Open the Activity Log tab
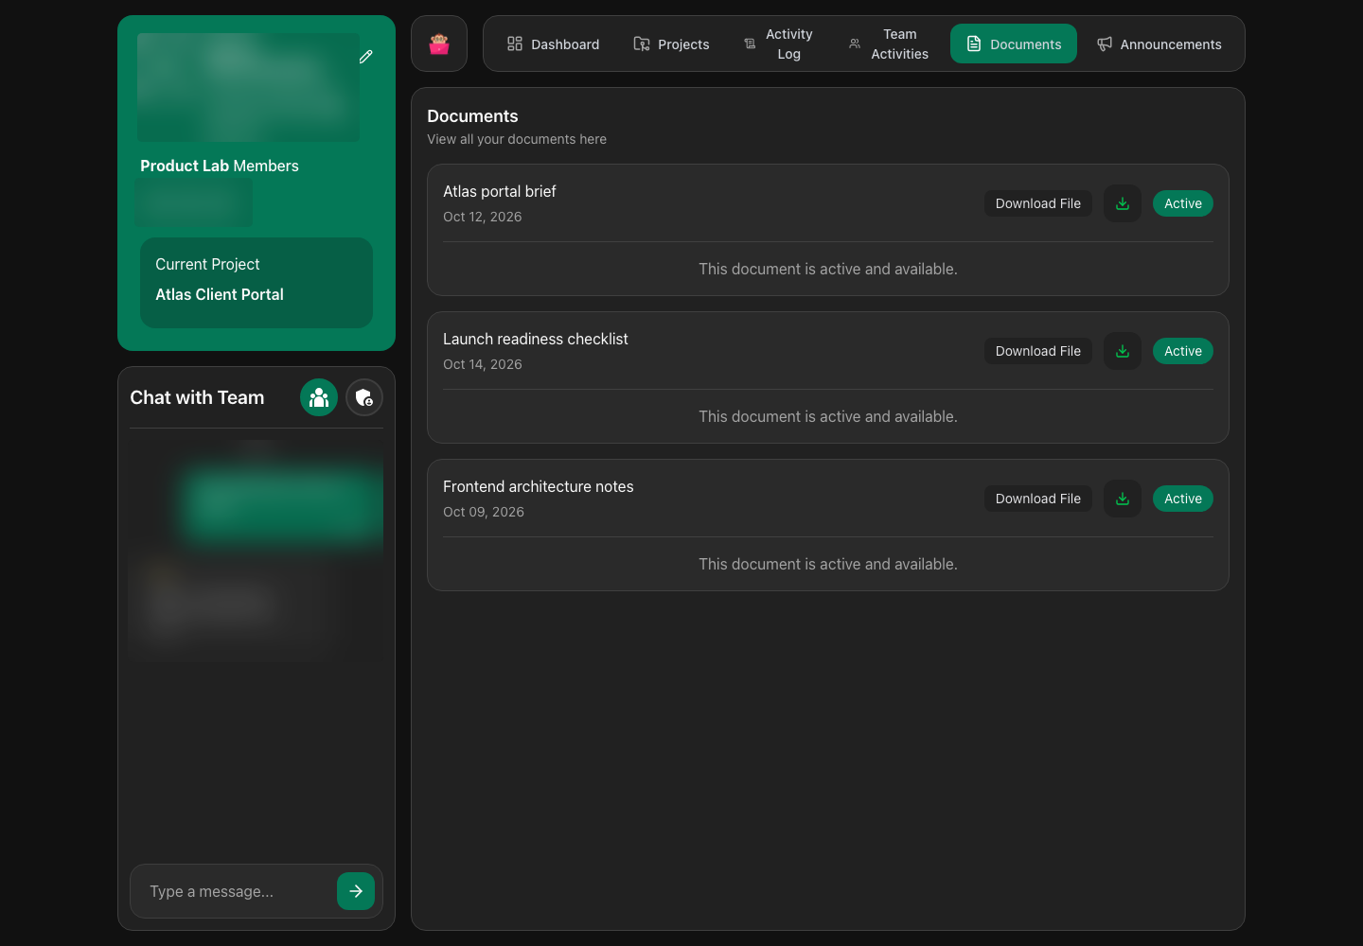This screenshot has height=946, width=1363. 779,44
